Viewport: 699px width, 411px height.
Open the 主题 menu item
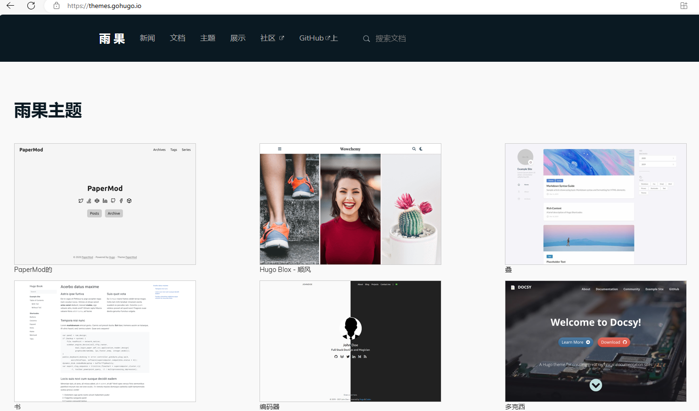208,38
